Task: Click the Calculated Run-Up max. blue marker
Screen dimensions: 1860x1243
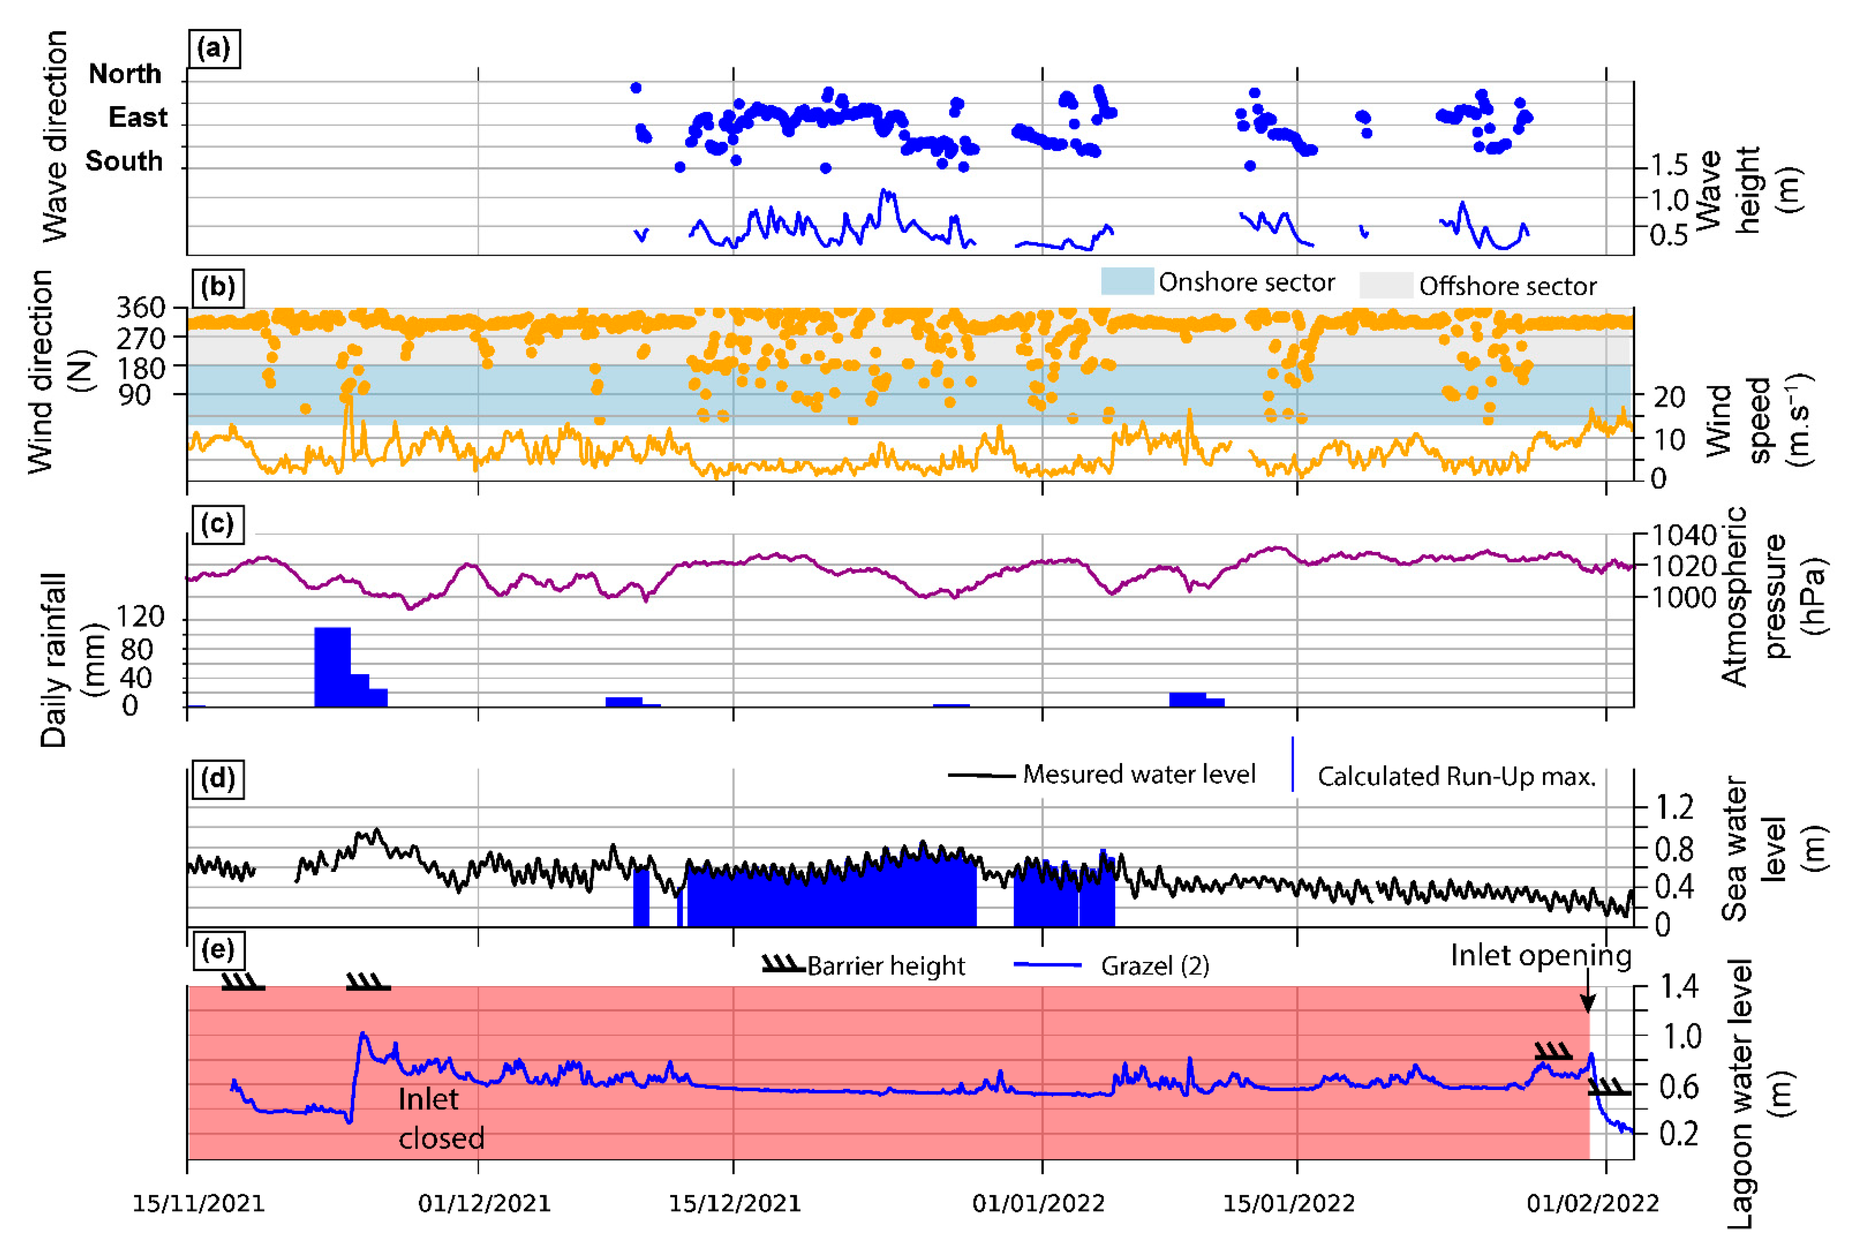Action: (x=1292, y=764)
